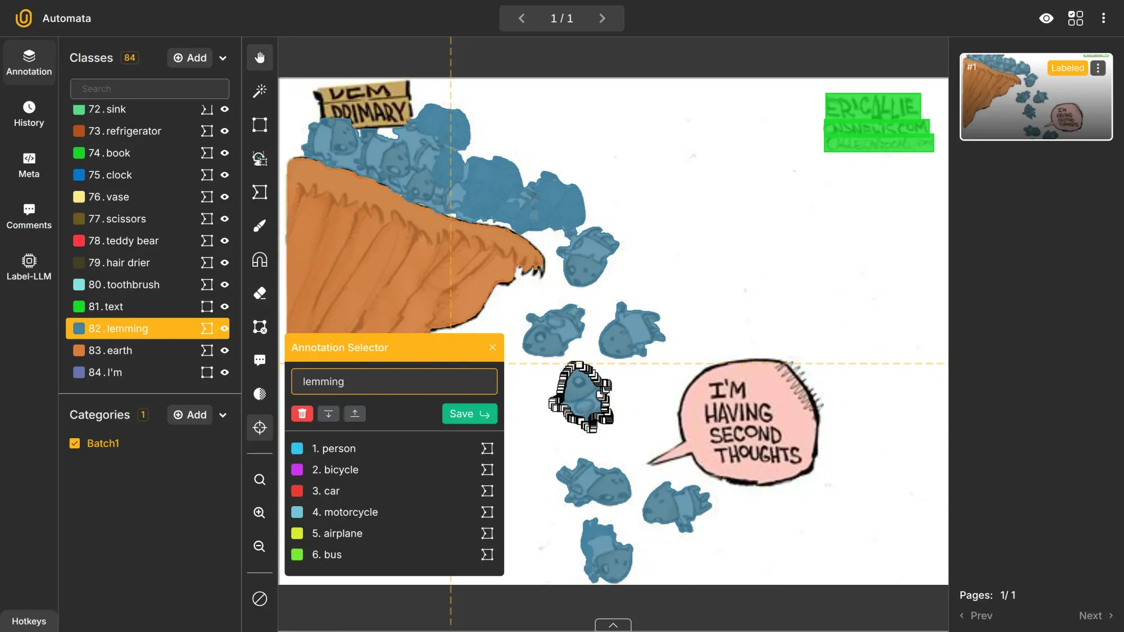The width and height of the screenshot is (1124, 632).
Task: Click the zoom in magnifier
Action: [259, 512]
